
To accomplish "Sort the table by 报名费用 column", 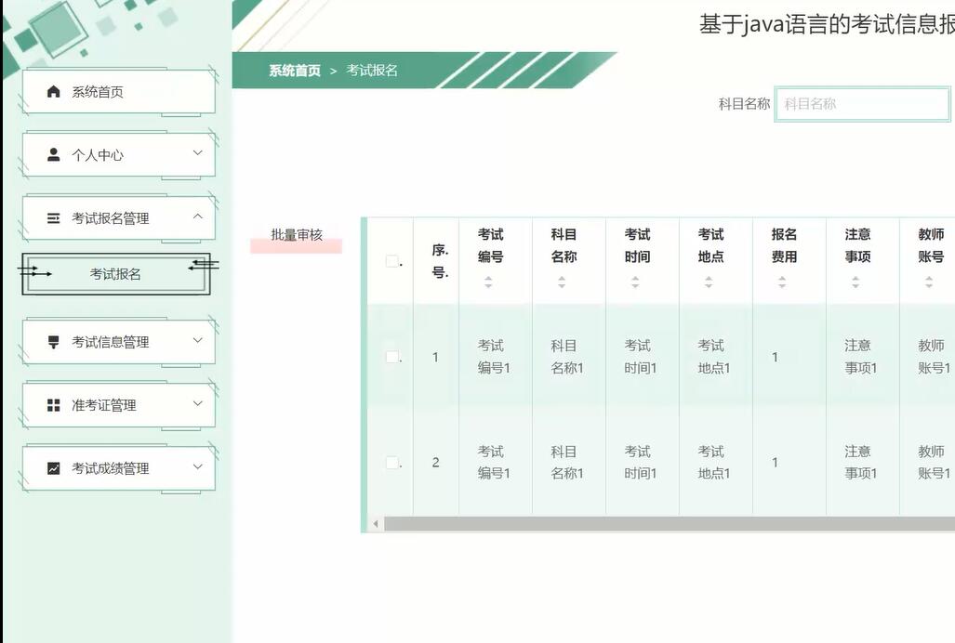I will (x=779, y=282).
